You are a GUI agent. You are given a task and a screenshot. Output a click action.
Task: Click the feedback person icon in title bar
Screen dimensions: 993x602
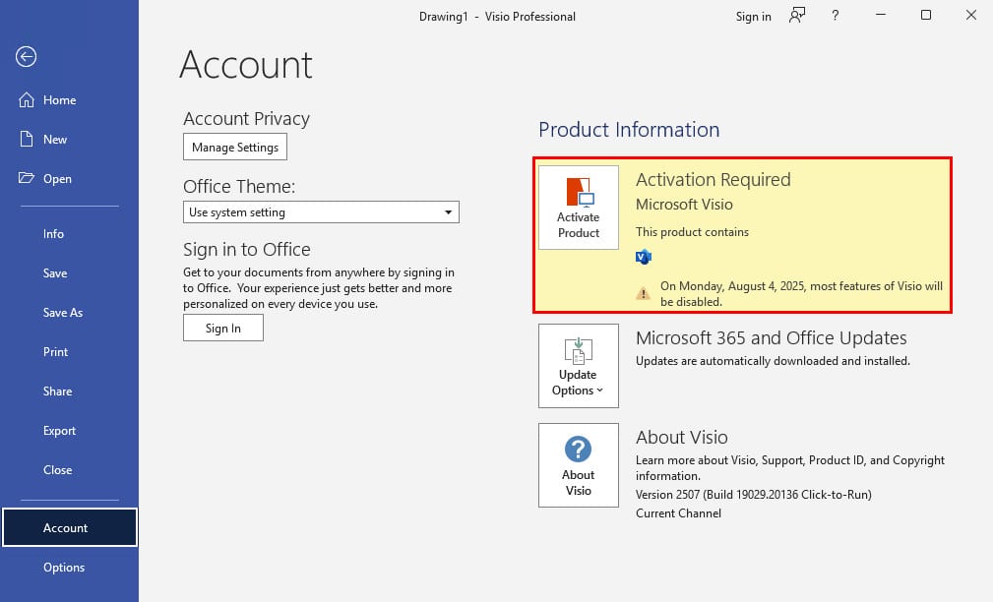click(797, 15)
